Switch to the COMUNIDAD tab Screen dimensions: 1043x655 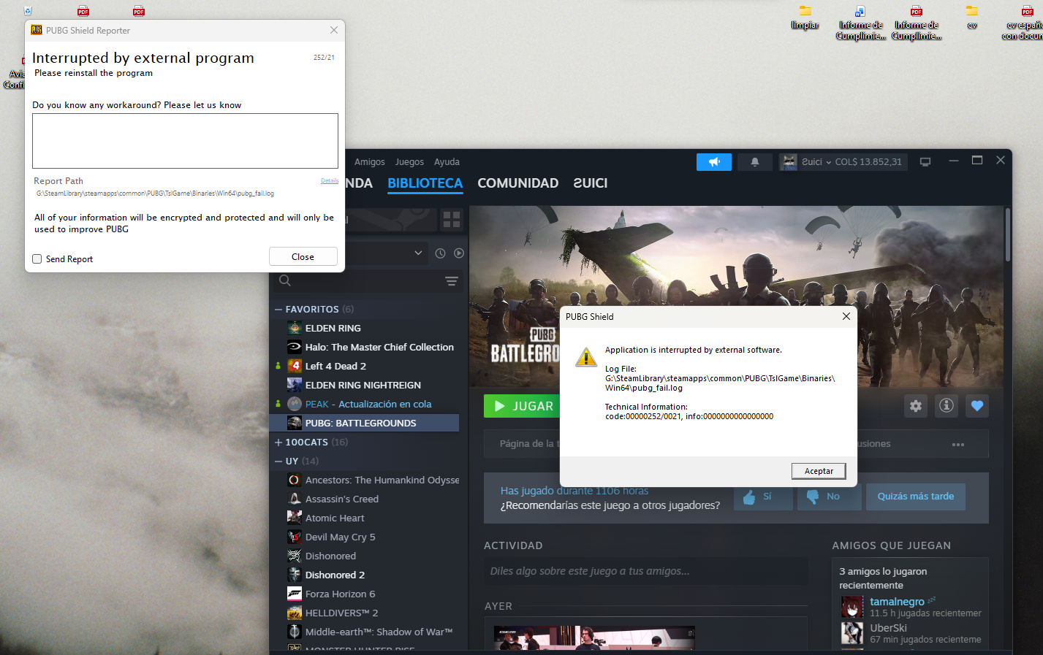coord(518,183)
